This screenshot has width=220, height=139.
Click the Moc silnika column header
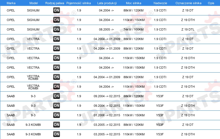click(x=134, y=3)
